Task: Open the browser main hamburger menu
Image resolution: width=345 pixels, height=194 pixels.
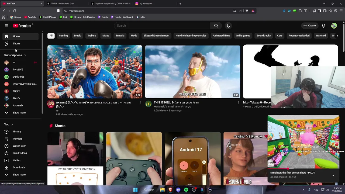Action: 341,11
